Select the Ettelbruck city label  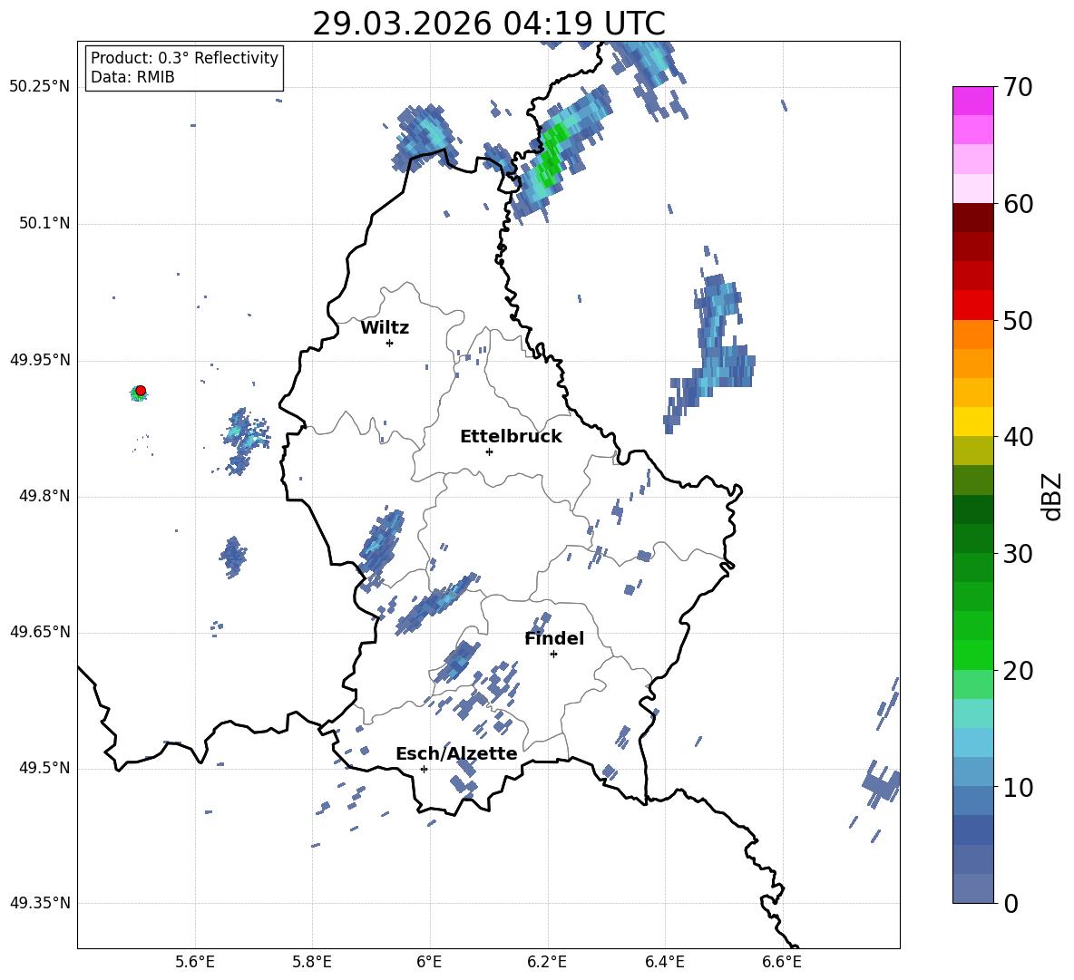coord(511,437)
